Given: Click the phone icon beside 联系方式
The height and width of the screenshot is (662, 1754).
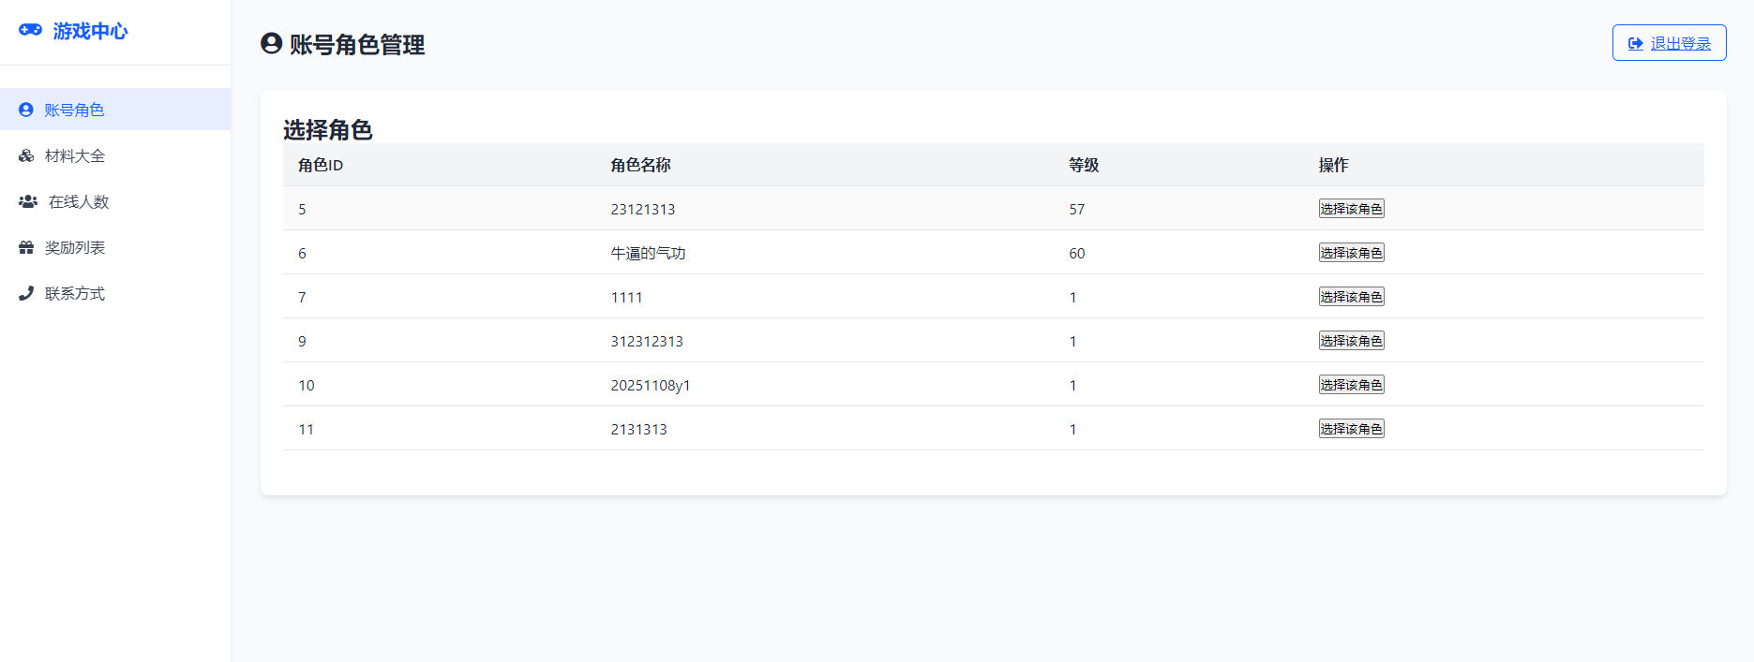Looking at the screenshot, I should point(26,293).
